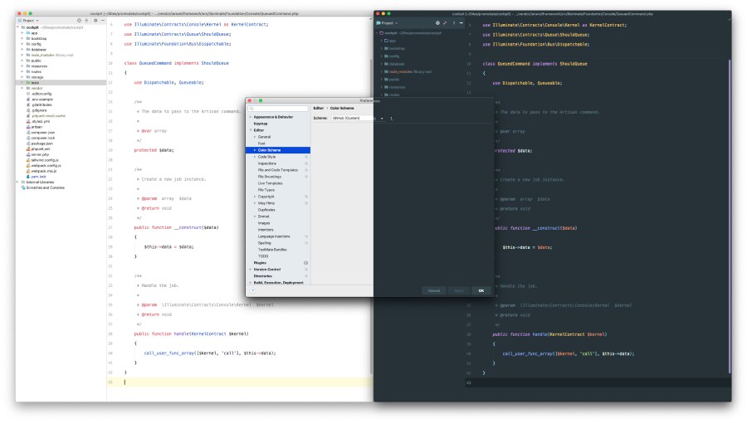
Task: Expand the Emmet node in Preferences
Action: (x=255, y=216)
